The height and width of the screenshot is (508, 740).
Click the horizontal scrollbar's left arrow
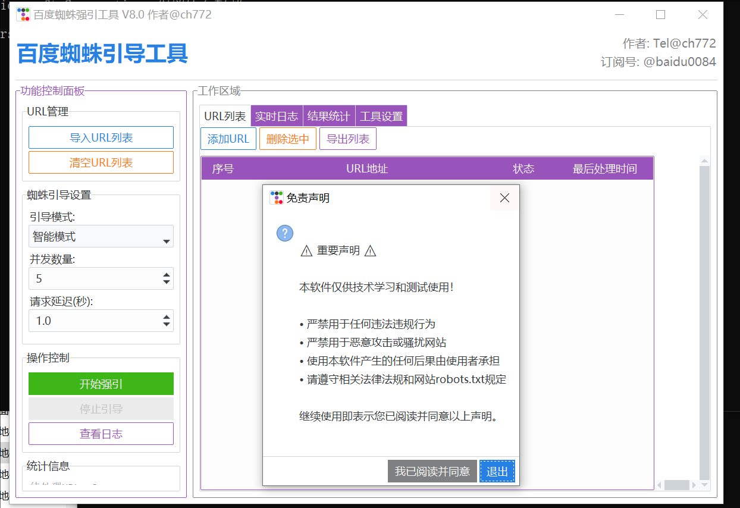[x=659, y=485]
